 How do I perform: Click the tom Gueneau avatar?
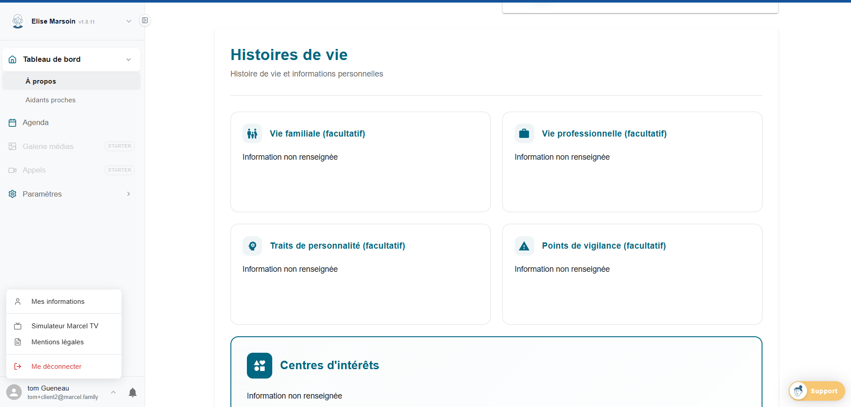pos(13,392)
